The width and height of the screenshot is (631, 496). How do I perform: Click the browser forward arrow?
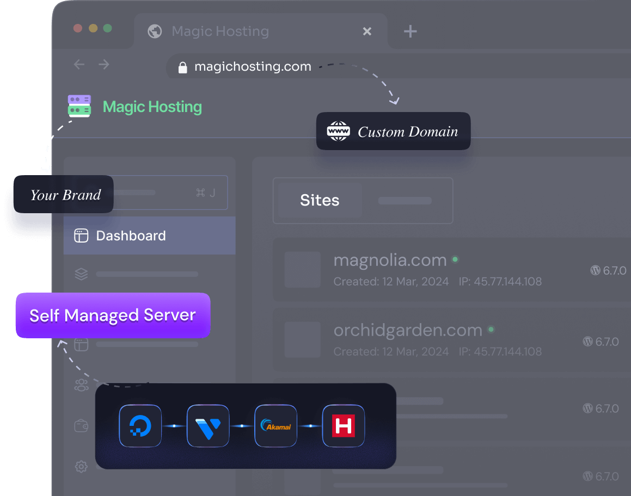[x=104, y=65]
